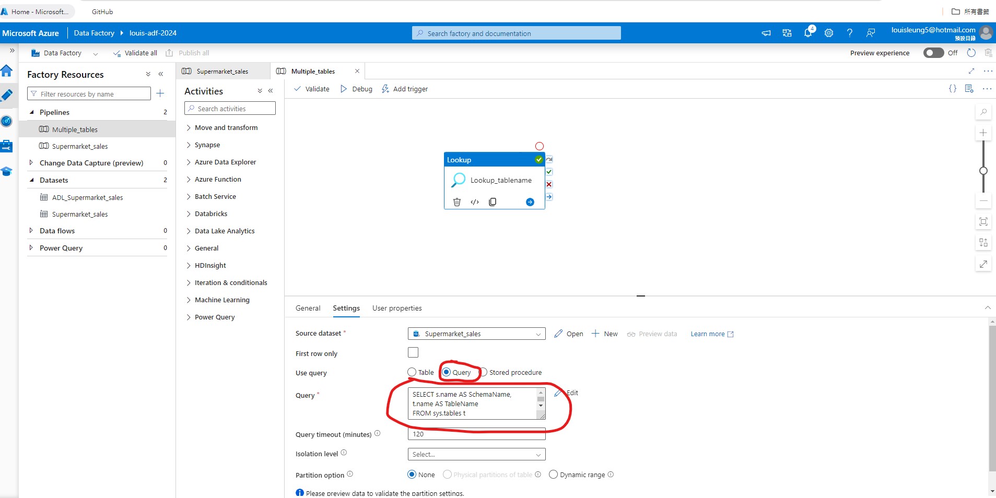The image size is (996, 498).
Task: Click pipeline JSON code braces icon
Action: tap(953, 89)
